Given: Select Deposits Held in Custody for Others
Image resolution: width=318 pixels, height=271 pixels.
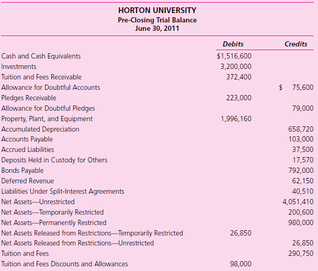Looking at the screenshot, I should pyautogui.click(x=54, y=160).
